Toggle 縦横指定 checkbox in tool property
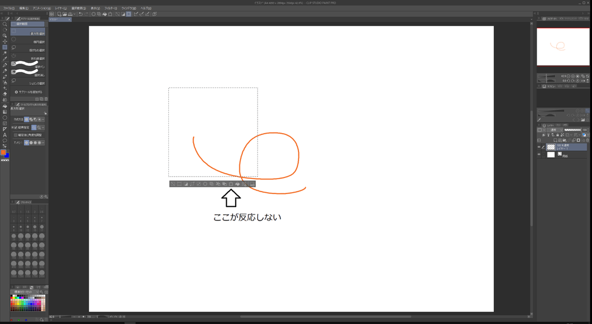This screenshot has height=324, width=592. tap(16, 127)
